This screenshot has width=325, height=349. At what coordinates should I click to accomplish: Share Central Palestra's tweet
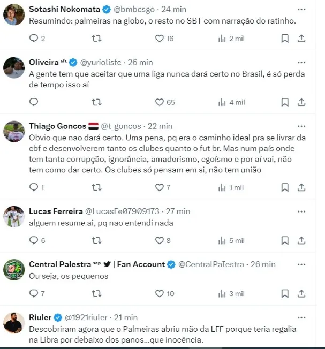coord(301,293)
